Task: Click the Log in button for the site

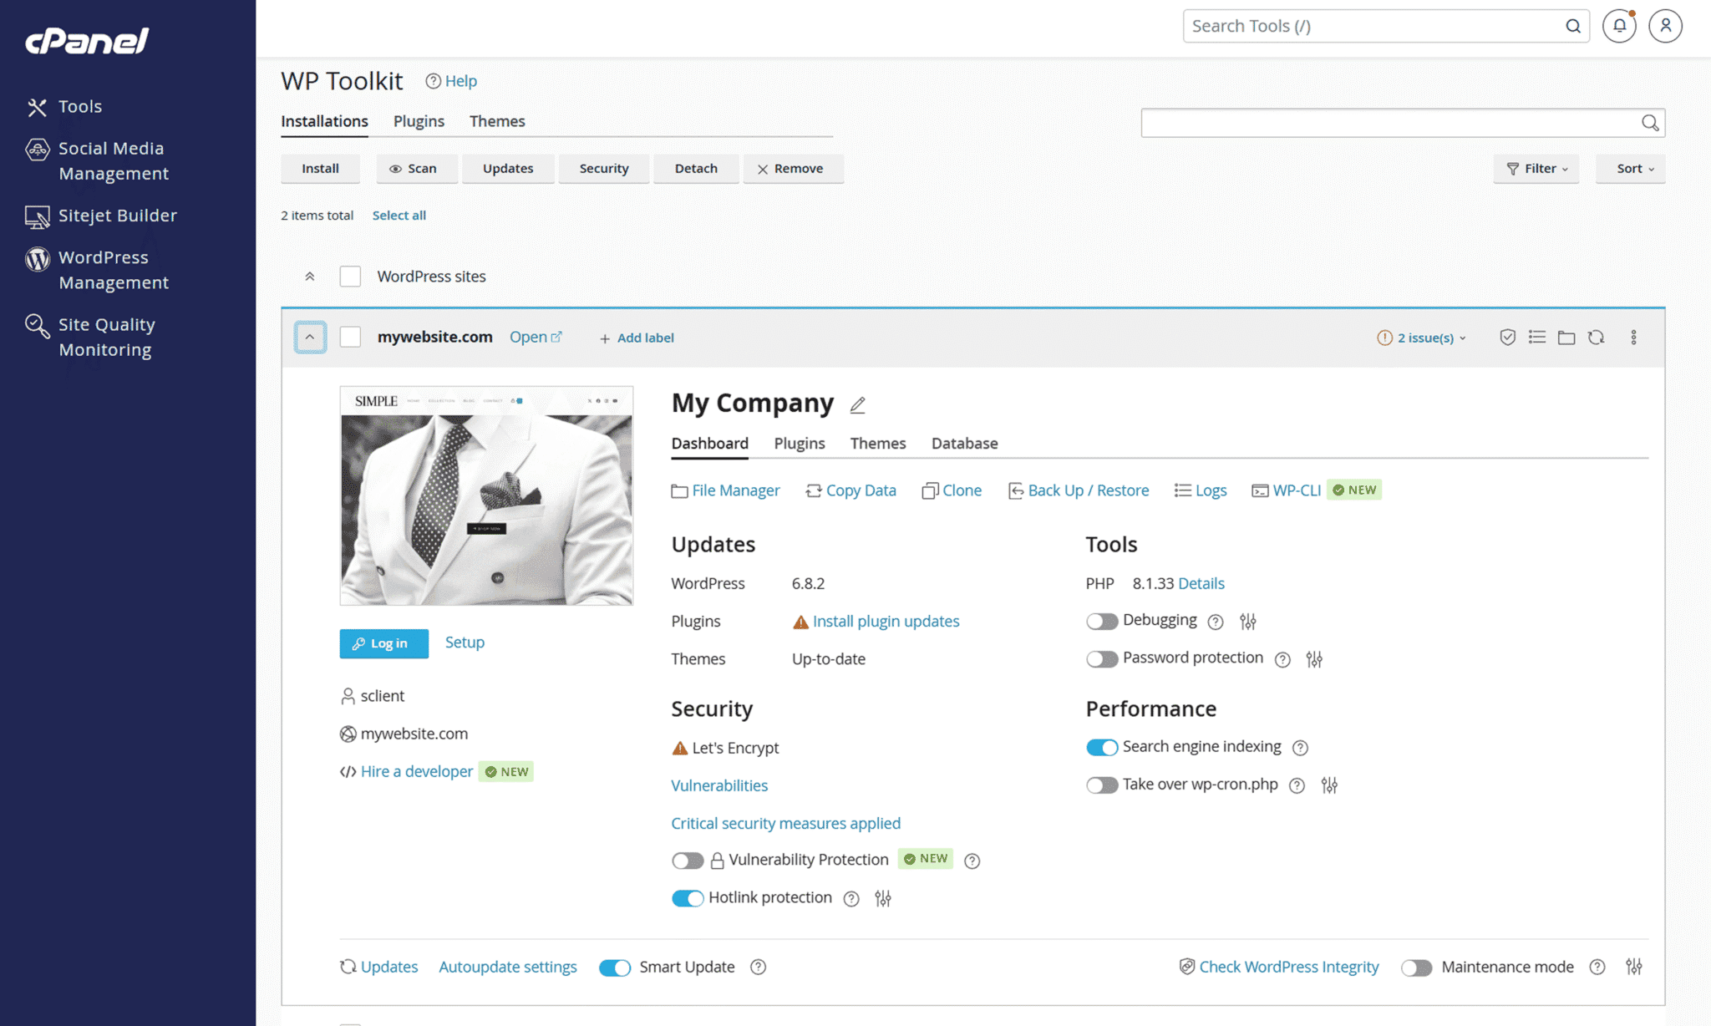Action: 383,643
